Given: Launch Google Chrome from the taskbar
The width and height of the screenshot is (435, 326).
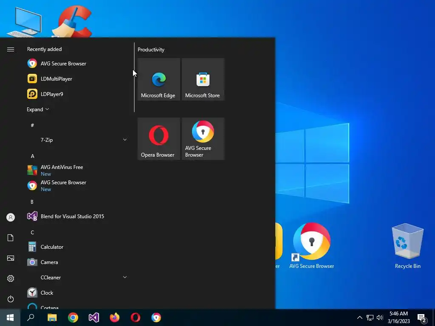Looking at the screenshot, I should pos(73,318).
